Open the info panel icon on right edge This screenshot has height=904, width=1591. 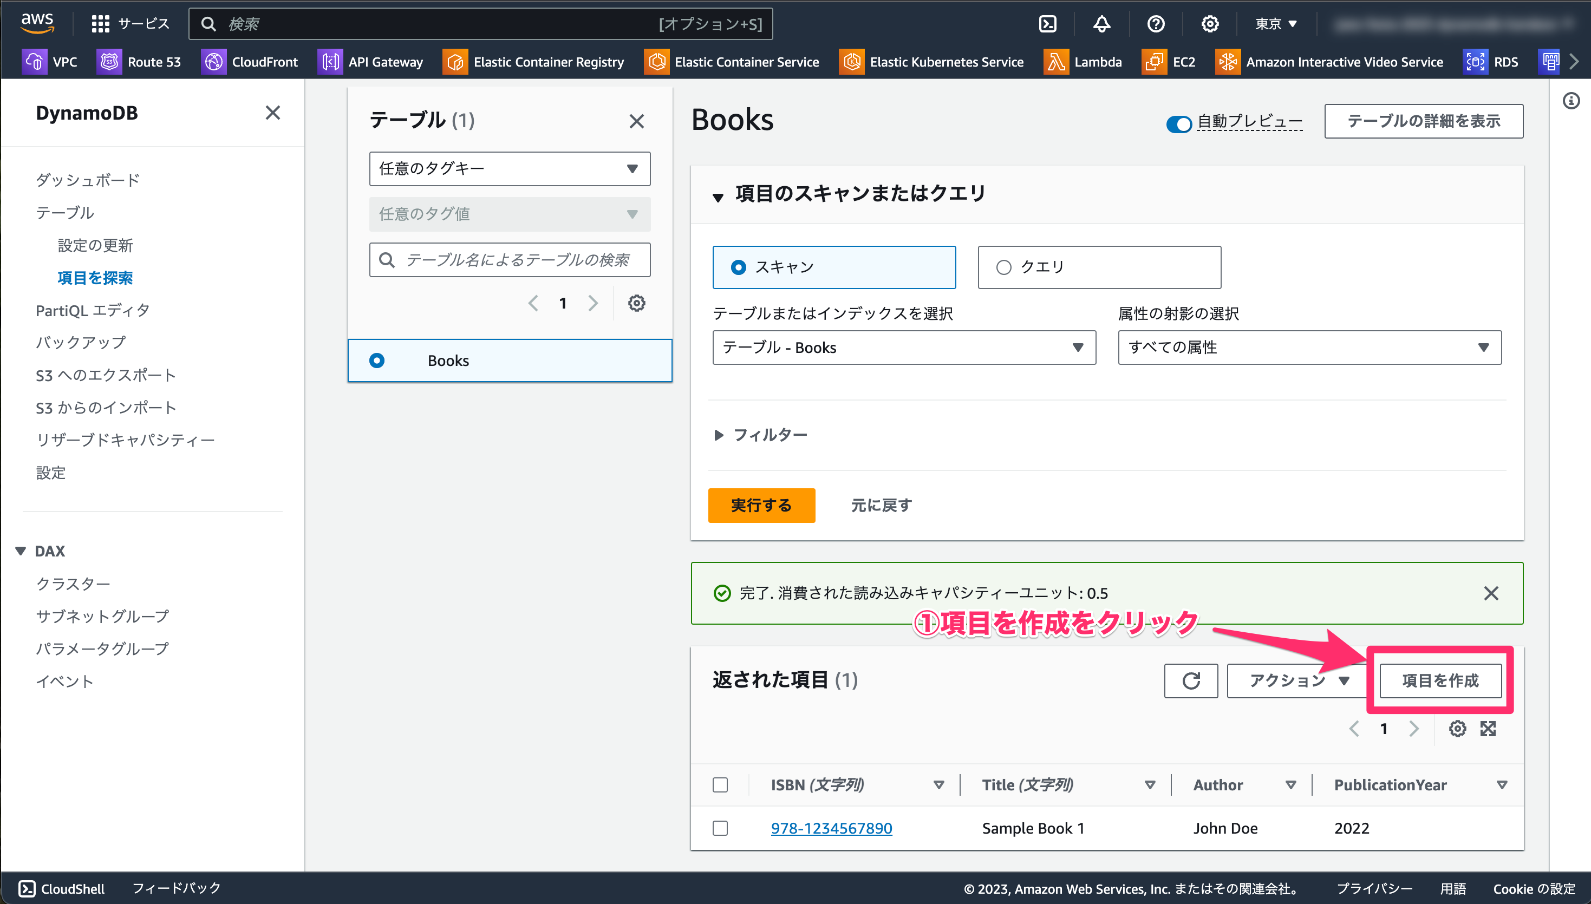click(x=1571, y=101)
